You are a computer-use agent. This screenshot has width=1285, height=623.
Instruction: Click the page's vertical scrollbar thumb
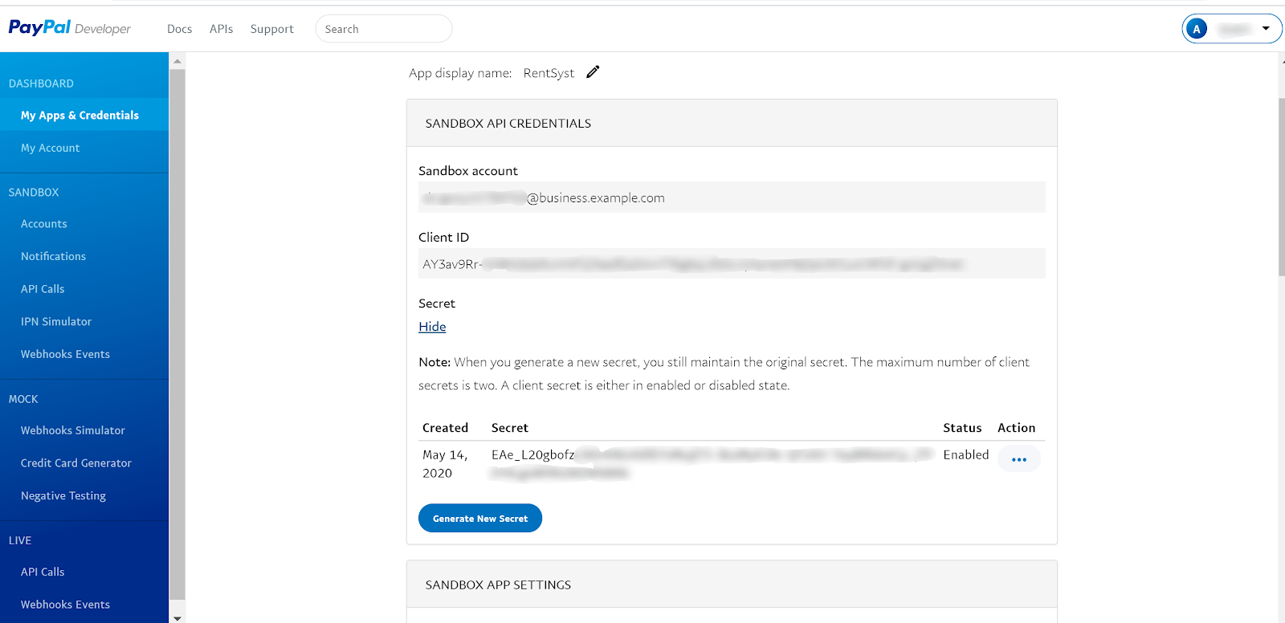pyautogui.click(x=1281, y=186)
